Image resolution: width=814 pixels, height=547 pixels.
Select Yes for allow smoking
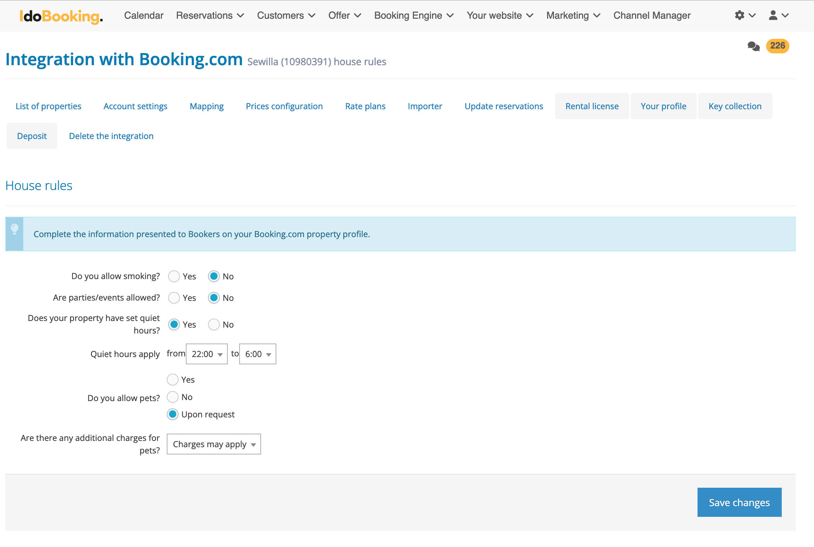click(x=174, y=276)
